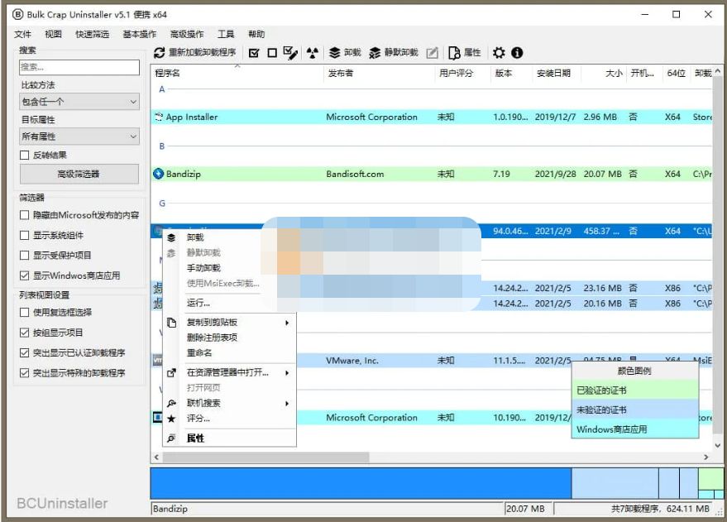Open the 目标属性 dropdown showing 所有属性

(x=79, y=135)
